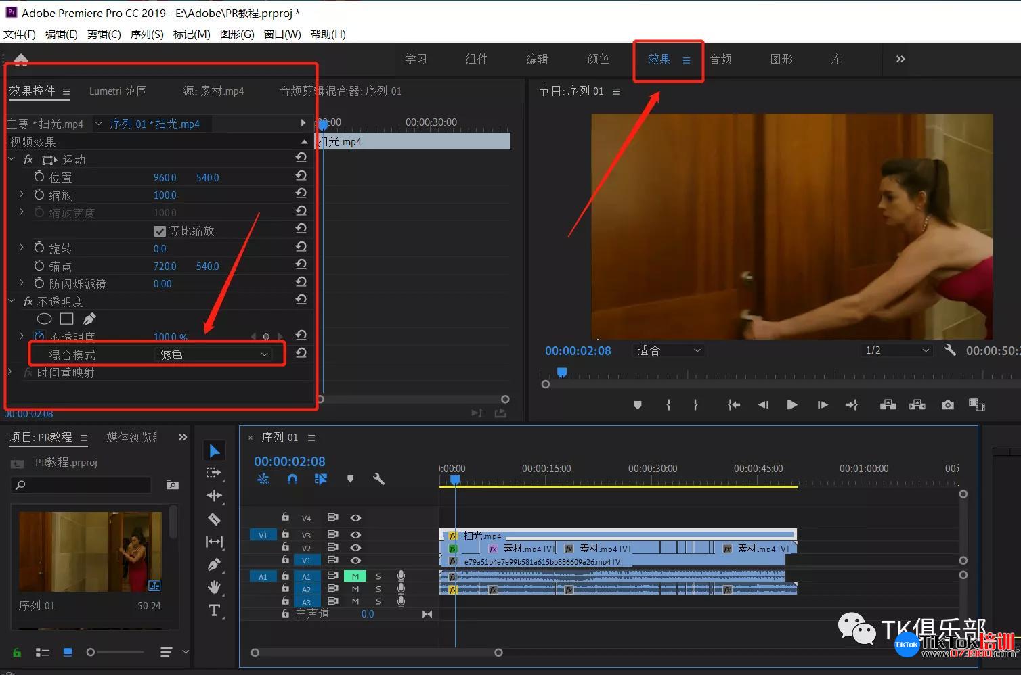Reset the 位置 parameter
The image size is (1021, 675).
[x=301, y=175]
